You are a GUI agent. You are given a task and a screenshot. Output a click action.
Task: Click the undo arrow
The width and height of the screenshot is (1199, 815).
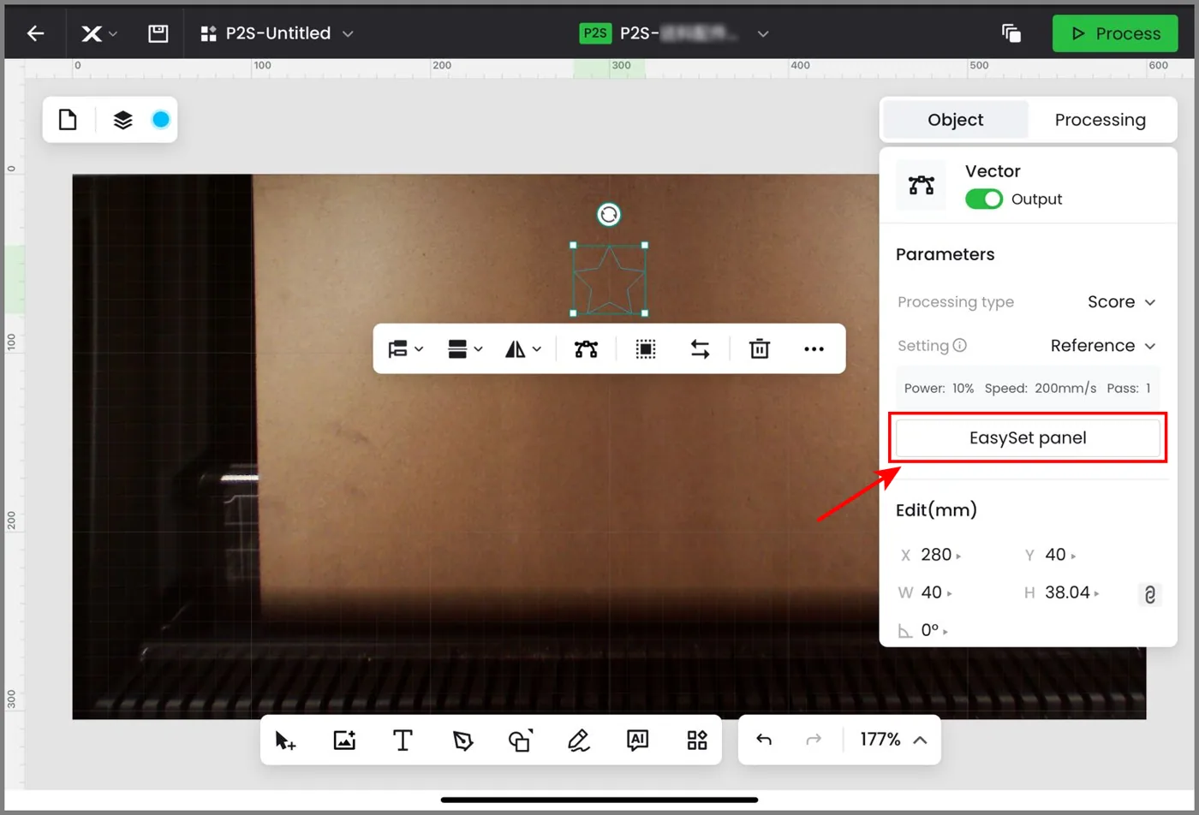pos(764,740)
